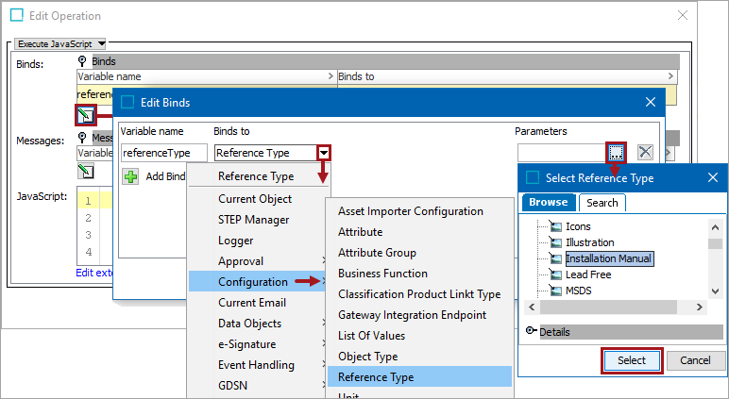Clear the parameter with the X icon
This screenshot has height=399, width=729.
tap(645, 152)
